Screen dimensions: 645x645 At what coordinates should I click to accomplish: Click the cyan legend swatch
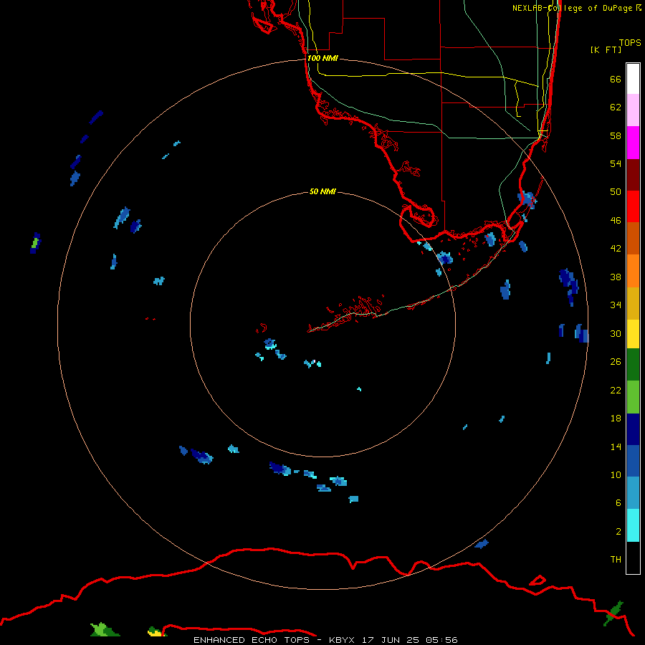point(633,525)
